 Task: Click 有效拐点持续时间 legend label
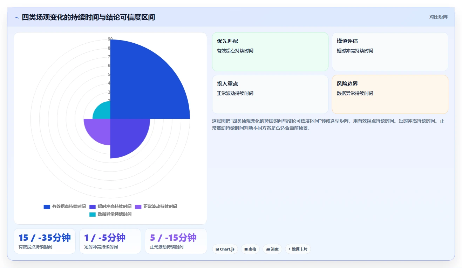69,207
